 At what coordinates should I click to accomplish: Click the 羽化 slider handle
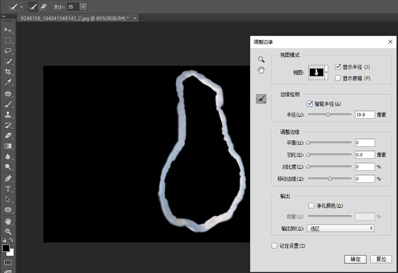tap(309, 154)
